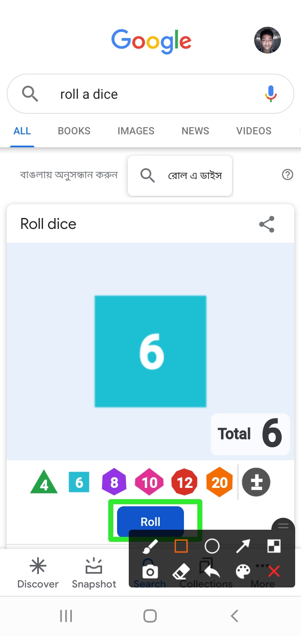Tap the microphone voice search icon

(x=271, y=94)
